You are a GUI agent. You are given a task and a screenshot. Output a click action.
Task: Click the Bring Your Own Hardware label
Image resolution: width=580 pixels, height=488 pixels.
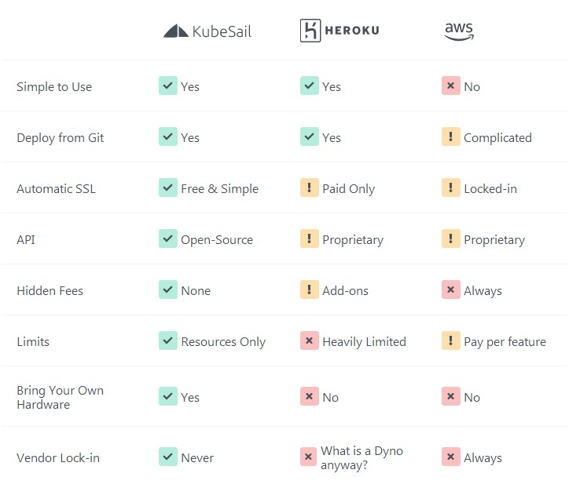61,397
